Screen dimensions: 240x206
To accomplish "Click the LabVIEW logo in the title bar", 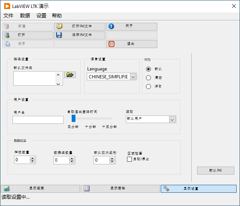I will (x=7, y=6).
